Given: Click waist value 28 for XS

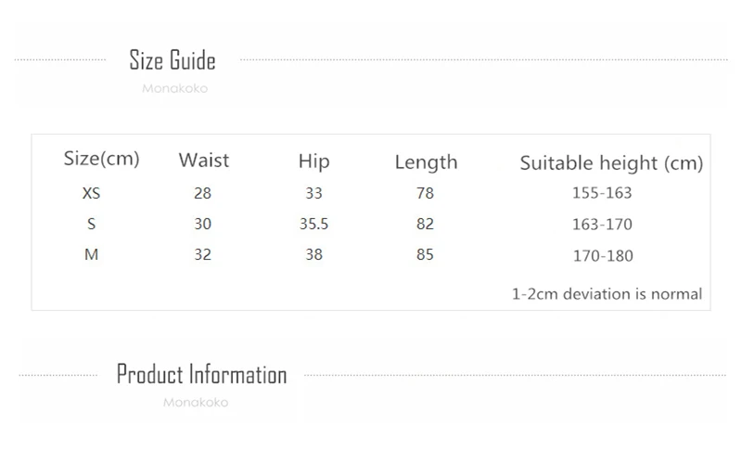Looking at the screenshot, I should [203, 193].
